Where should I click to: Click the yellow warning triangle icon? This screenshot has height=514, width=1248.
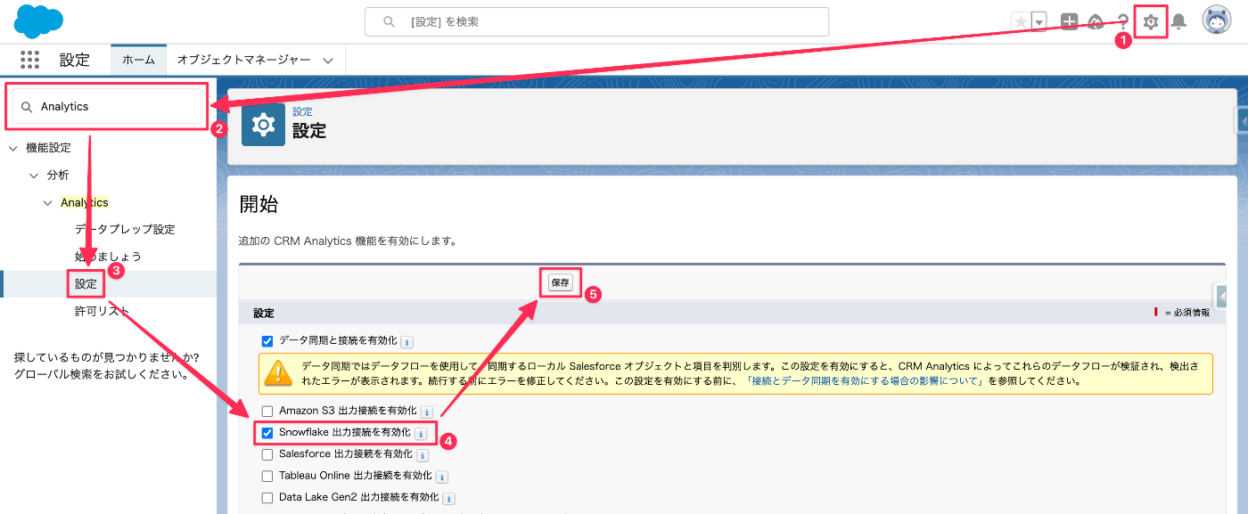[279, 371]
